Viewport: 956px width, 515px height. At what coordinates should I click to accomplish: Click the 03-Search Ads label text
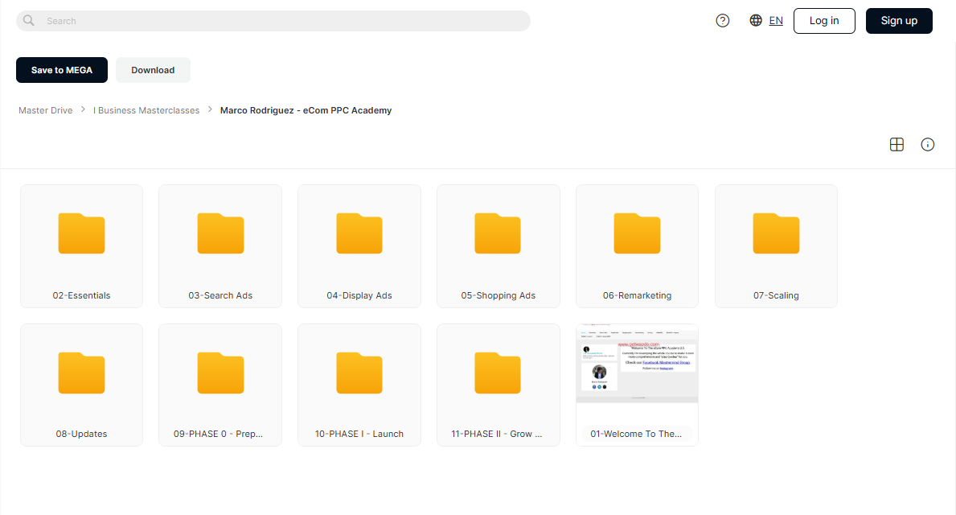pos(220,295)
